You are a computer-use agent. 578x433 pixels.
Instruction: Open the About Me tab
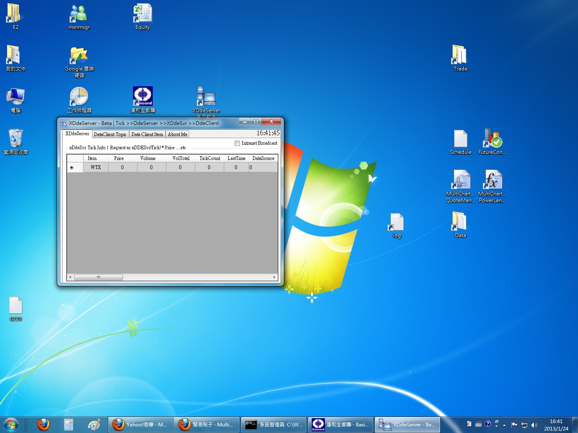(178, 134)
